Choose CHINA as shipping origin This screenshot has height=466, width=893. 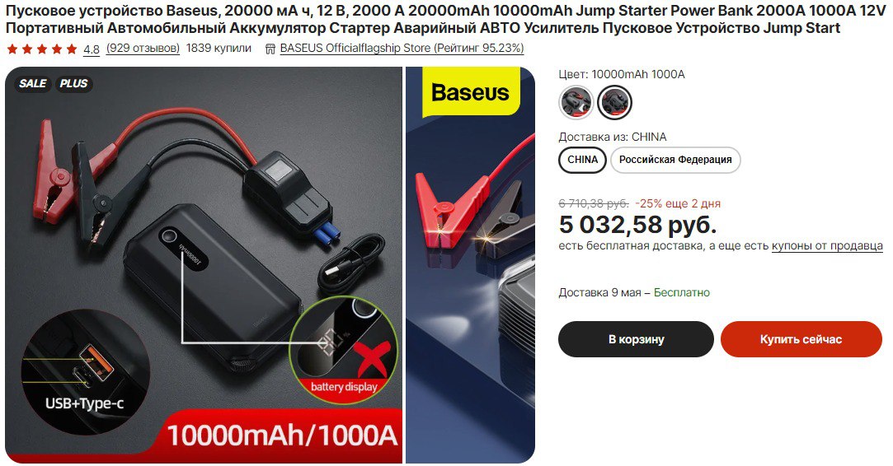[x=583, y=160]
